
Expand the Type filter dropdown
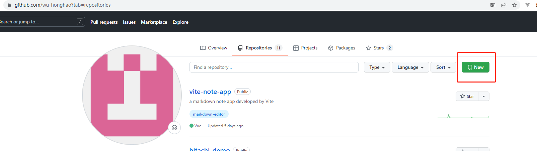tap(377, 67)
